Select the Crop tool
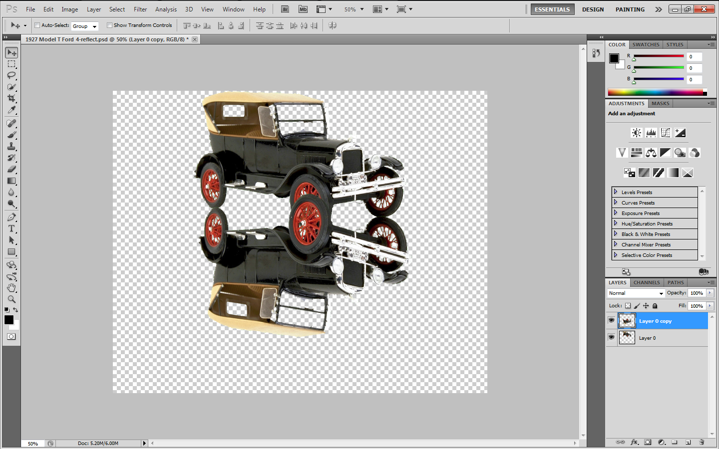719x449 pixels. [11, 98]
